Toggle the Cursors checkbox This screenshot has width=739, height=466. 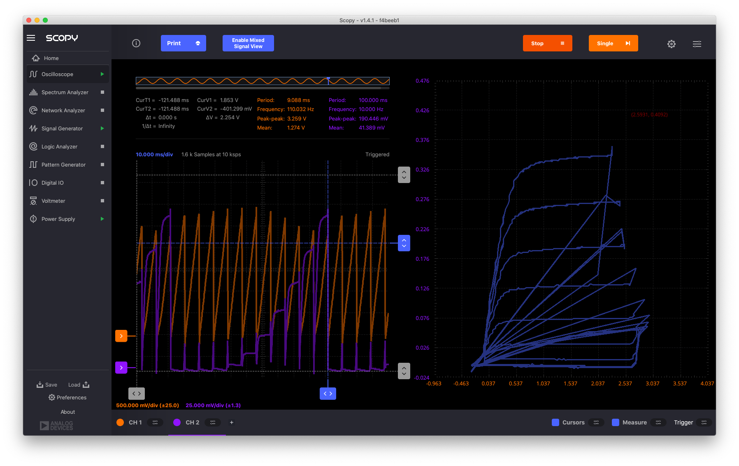555,422
